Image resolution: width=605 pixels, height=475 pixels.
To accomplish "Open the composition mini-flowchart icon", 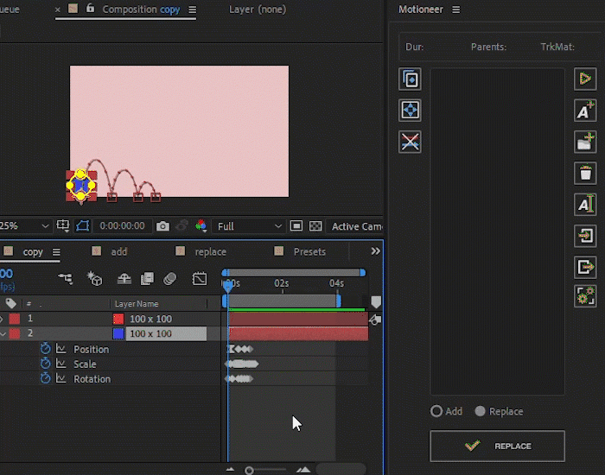I will coord(66,279).
